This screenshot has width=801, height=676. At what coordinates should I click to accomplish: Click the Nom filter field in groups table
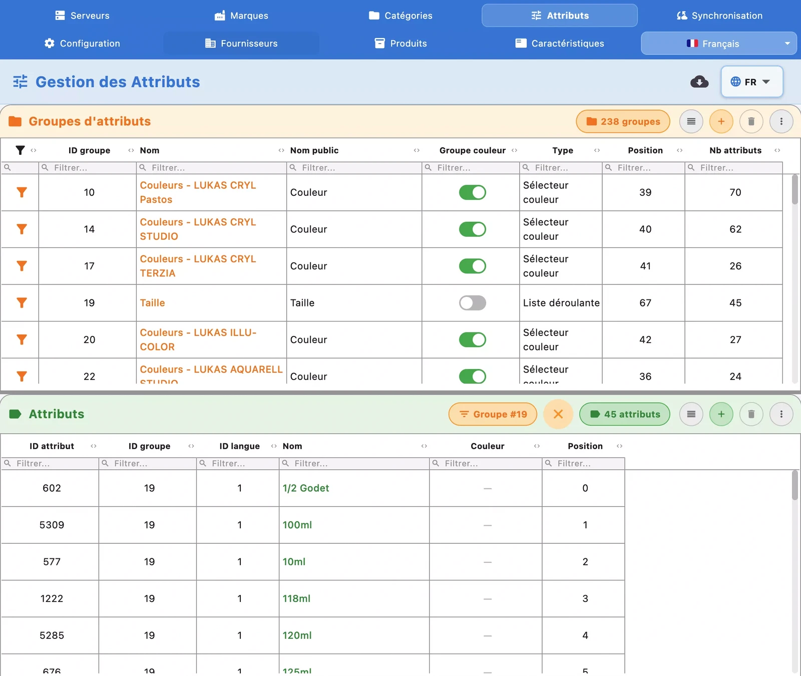[x=211, y=168]
